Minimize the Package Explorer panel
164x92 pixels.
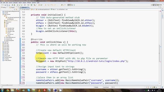click(17, 7)
